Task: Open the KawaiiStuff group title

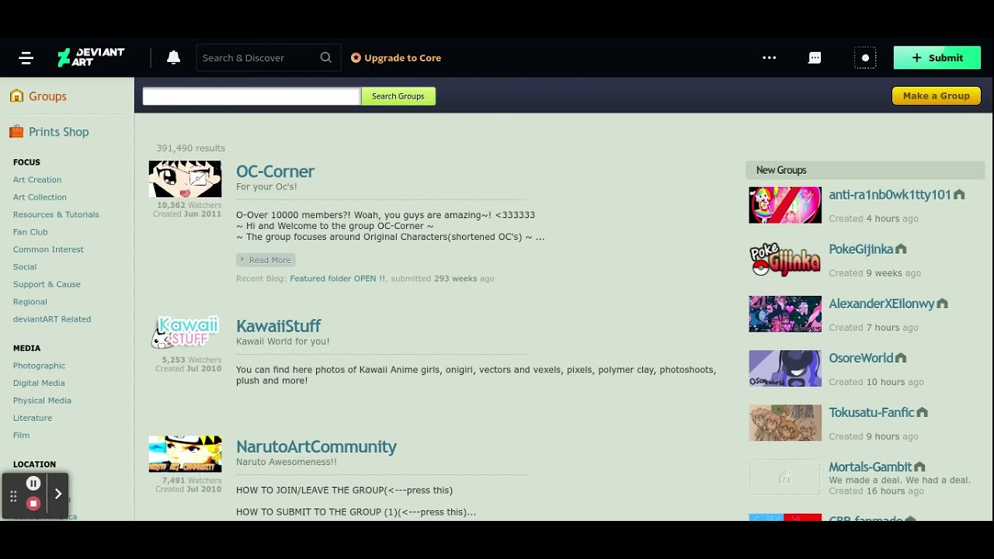Action: [x=278, y=326]
